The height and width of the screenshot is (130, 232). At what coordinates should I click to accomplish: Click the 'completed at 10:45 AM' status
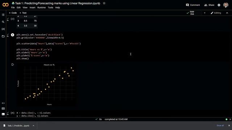click(116, 119)
